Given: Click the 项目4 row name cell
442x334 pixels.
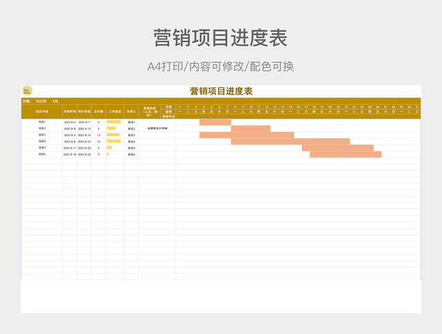Looking at the screenshot, I should coord(41,141).
